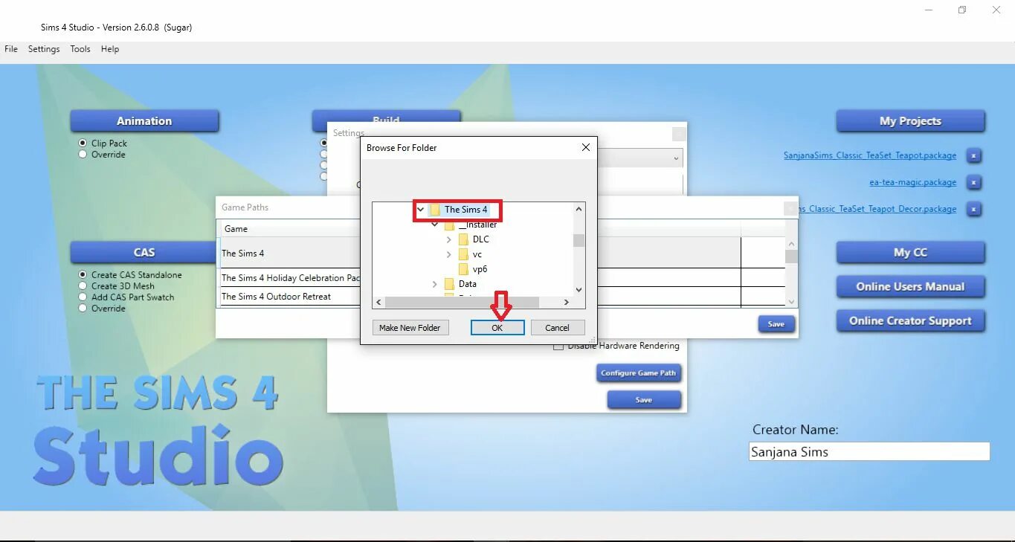Open ea-tea-magic.package link
This screenshot has width=1015, height=542.
click(913, 183)
